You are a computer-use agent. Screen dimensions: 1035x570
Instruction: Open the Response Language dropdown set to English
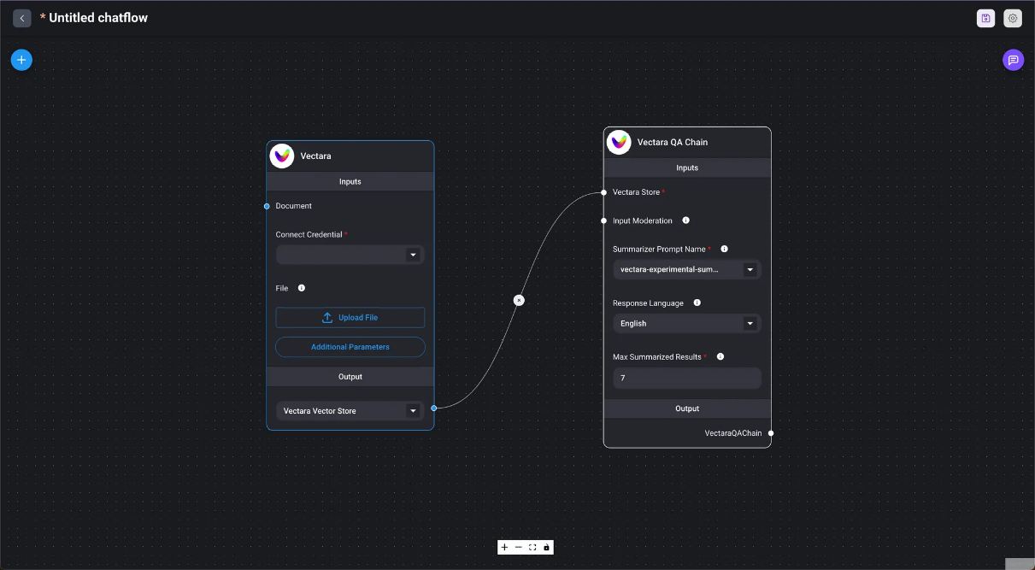pyautogui.click(x=686, y=324)
